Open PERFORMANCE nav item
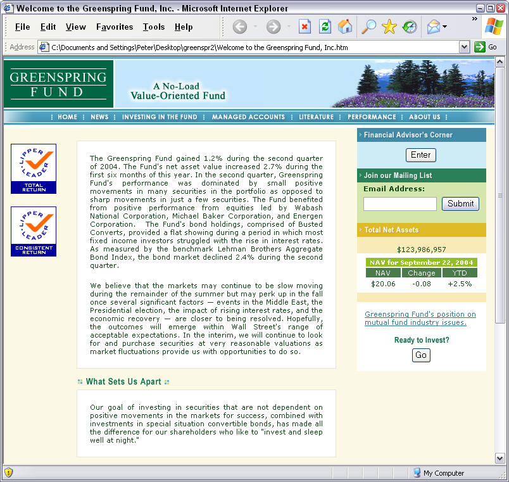Viewport: 509px width, 482px height. (x=372, y=117)
